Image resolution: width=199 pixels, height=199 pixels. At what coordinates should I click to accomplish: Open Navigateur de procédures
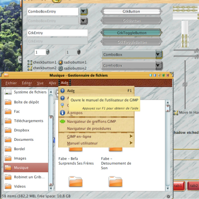(x=96, y=128)
